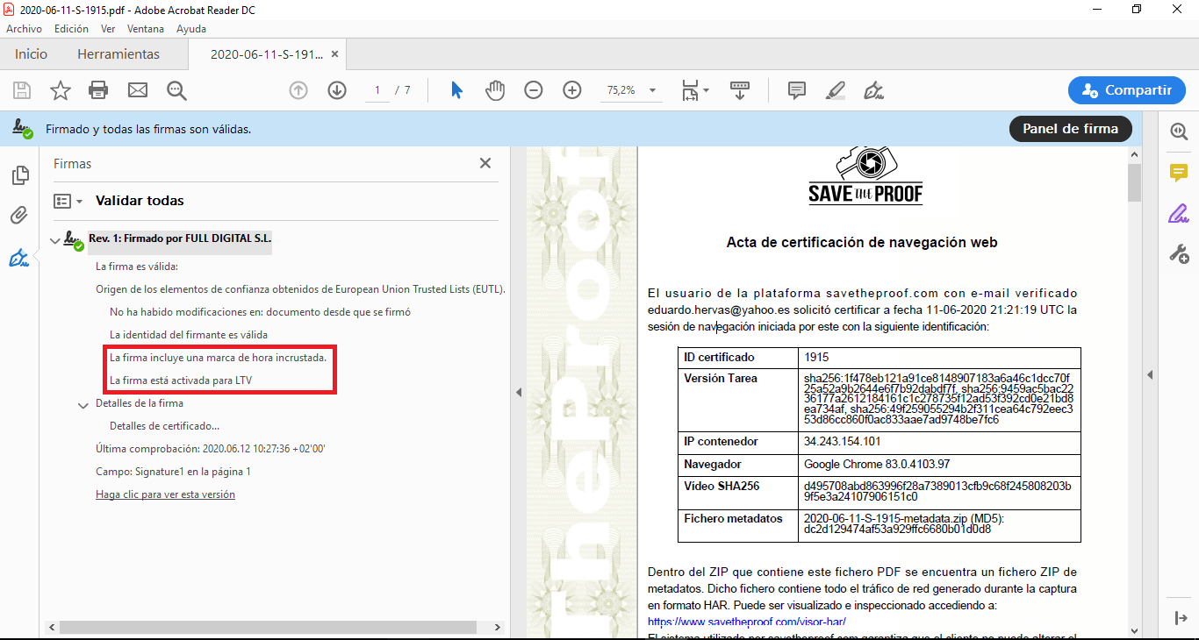This screenshot has height=640, width=1199.
Task: Bookmark with the star icon
Action: point(60,90)
